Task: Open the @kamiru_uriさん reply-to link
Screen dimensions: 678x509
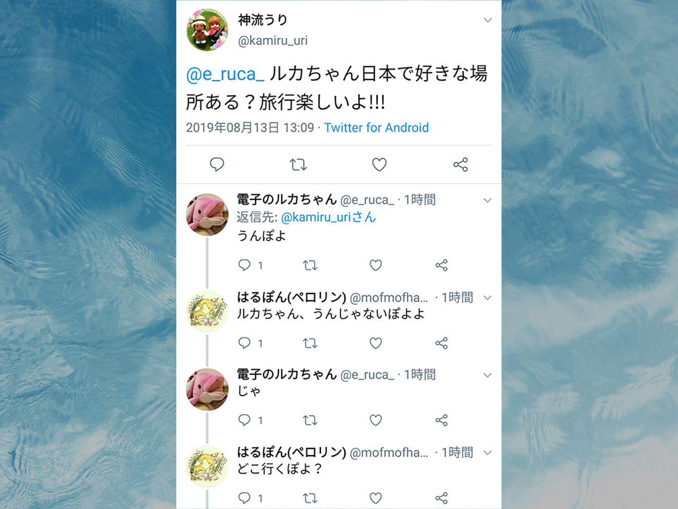Action: coord(329,217)
